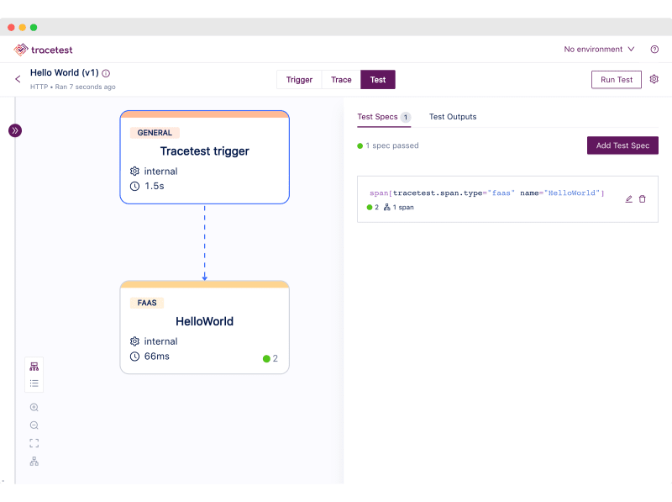
Task: Show test info icon beside Hello World (v1)
Action: tap(106, 73)
